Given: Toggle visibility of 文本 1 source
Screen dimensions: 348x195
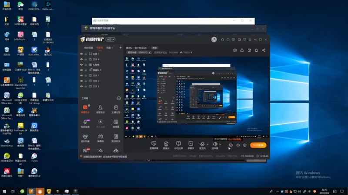Looking at the screenshot, I should click(81, 75).
